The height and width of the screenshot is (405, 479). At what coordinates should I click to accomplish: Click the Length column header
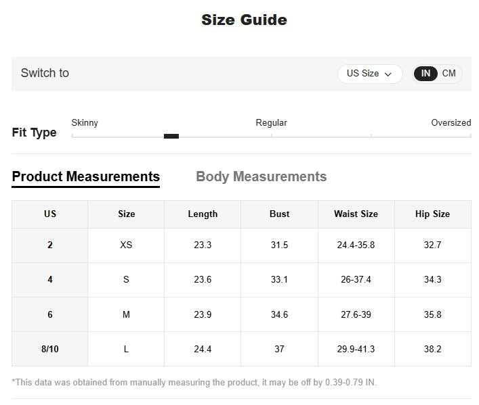coord(203,214)
